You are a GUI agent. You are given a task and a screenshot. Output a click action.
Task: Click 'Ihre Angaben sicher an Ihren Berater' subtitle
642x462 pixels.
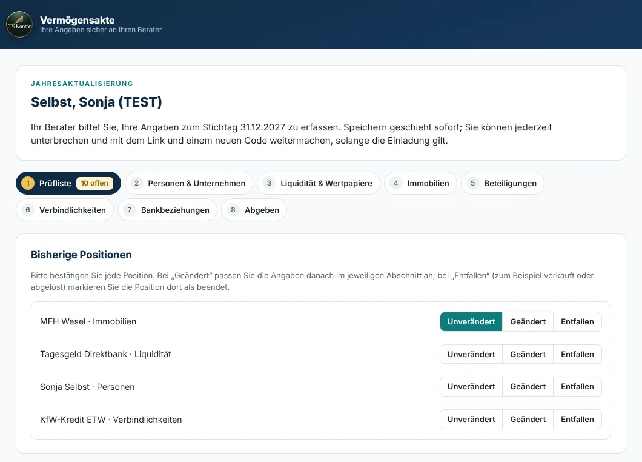coord(101,30)
